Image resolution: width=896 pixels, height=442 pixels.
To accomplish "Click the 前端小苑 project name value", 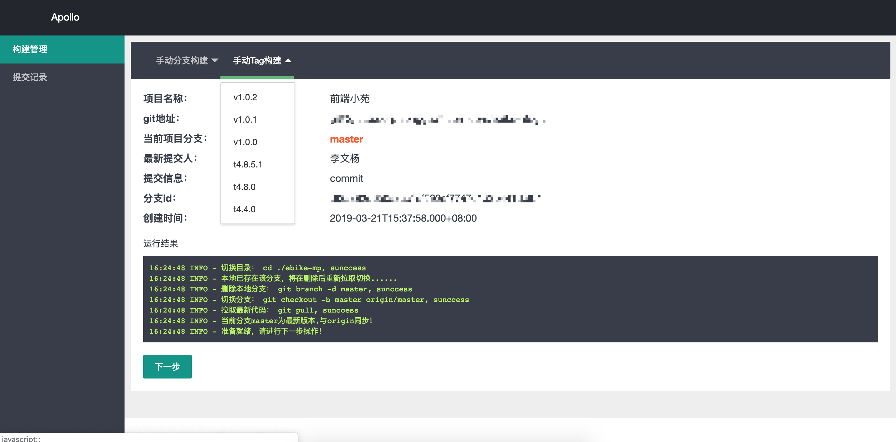I will coord(350,99).
